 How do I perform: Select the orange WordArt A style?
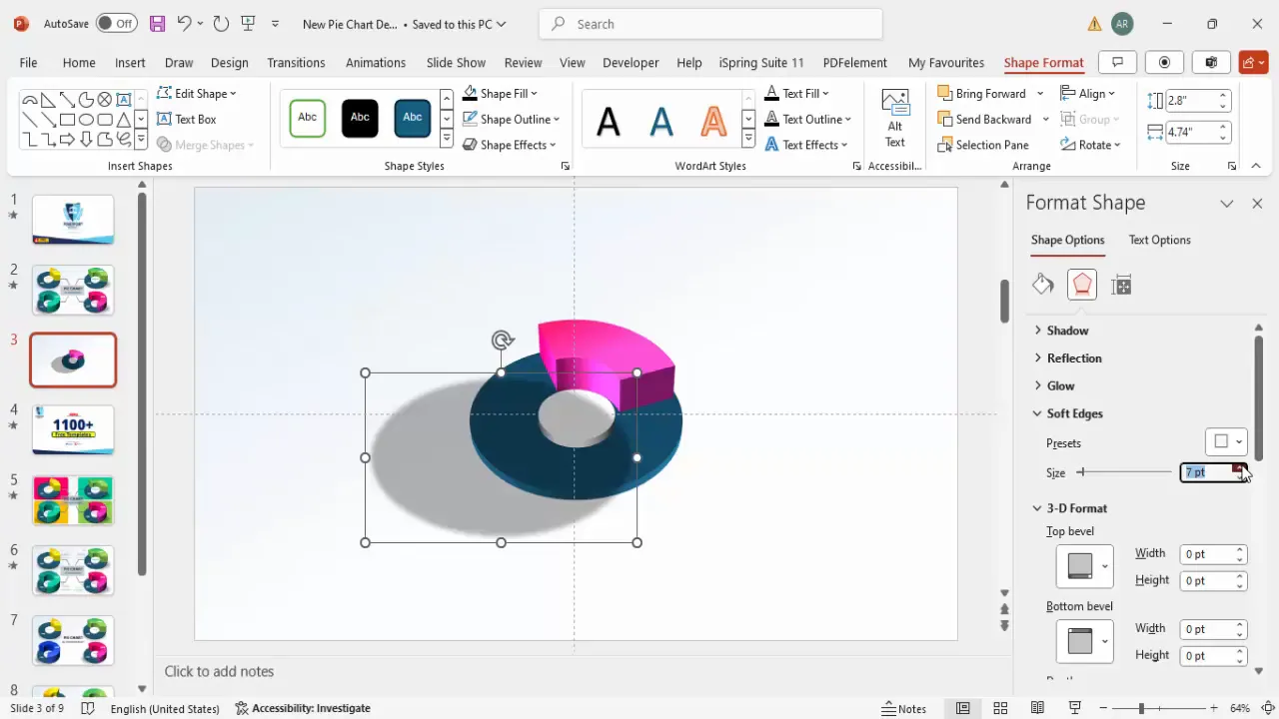713,122
